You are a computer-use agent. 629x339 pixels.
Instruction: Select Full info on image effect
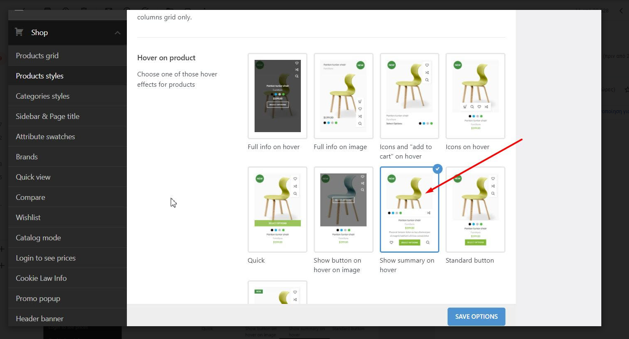pos(343,96)
